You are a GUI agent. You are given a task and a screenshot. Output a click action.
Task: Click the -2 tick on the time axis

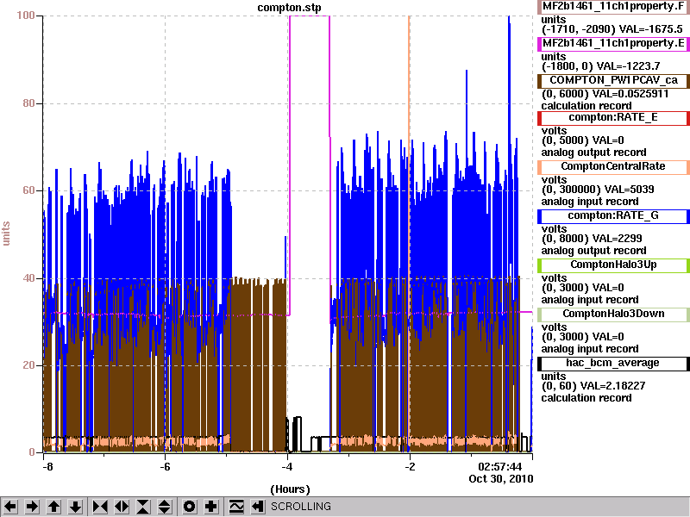pyautogui.click(x=409, y=466)
